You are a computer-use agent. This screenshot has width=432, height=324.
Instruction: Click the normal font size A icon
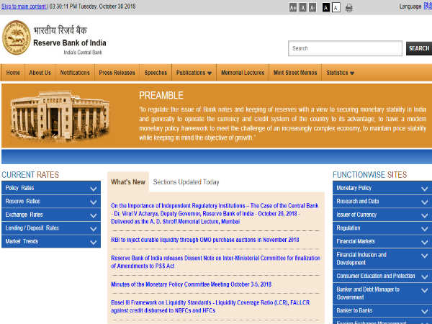pos(302,7)
